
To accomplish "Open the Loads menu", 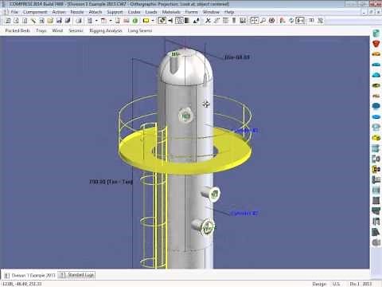I will tap(151, 12).
